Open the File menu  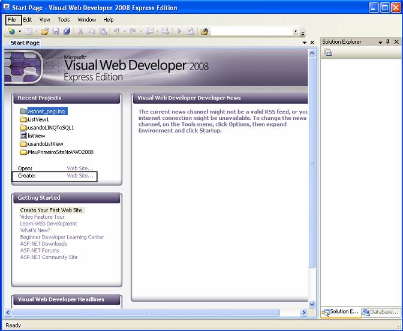pos(11,20)
